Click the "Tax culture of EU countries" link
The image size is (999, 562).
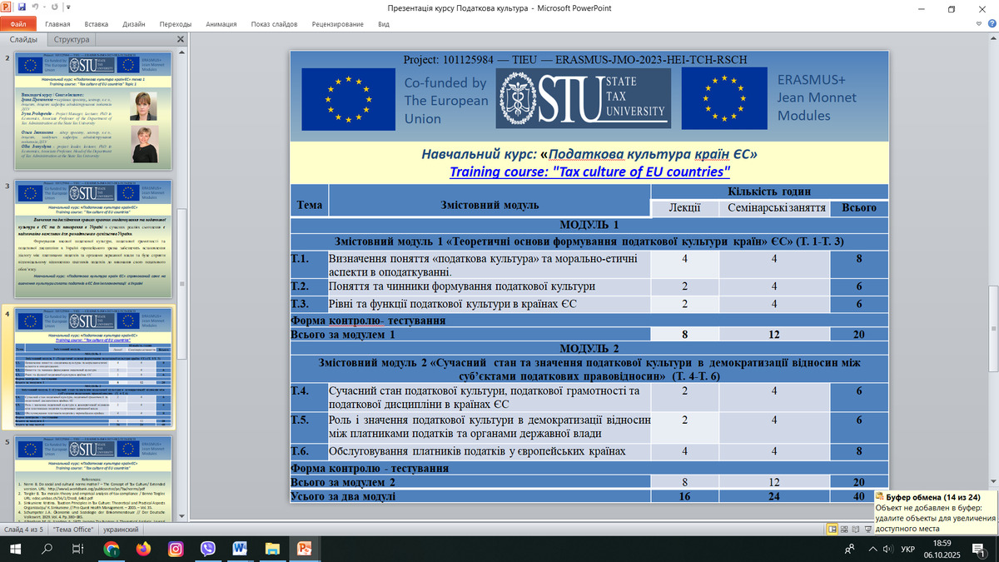coord(589,172)
